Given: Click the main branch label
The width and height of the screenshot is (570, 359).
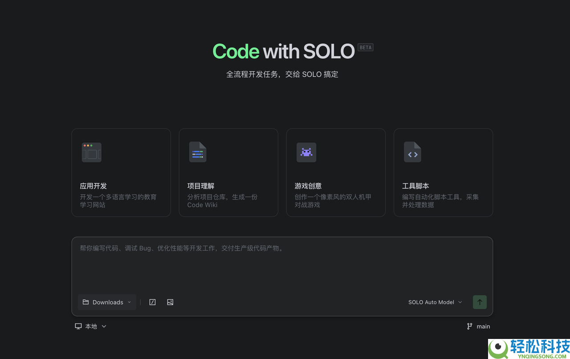Looking at the screenshot, I should click(x=483, y=326).
